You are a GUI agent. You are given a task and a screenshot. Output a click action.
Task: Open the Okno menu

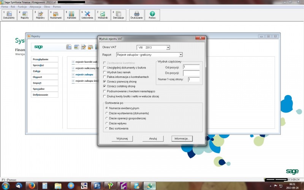tap(47, 6)
